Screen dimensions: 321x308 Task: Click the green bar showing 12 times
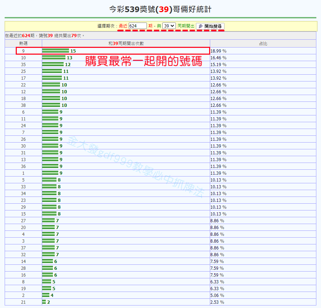point(53,64)
